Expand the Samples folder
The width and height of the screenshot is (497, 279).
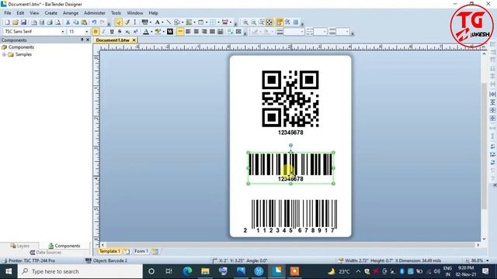(x=4, y=54)
